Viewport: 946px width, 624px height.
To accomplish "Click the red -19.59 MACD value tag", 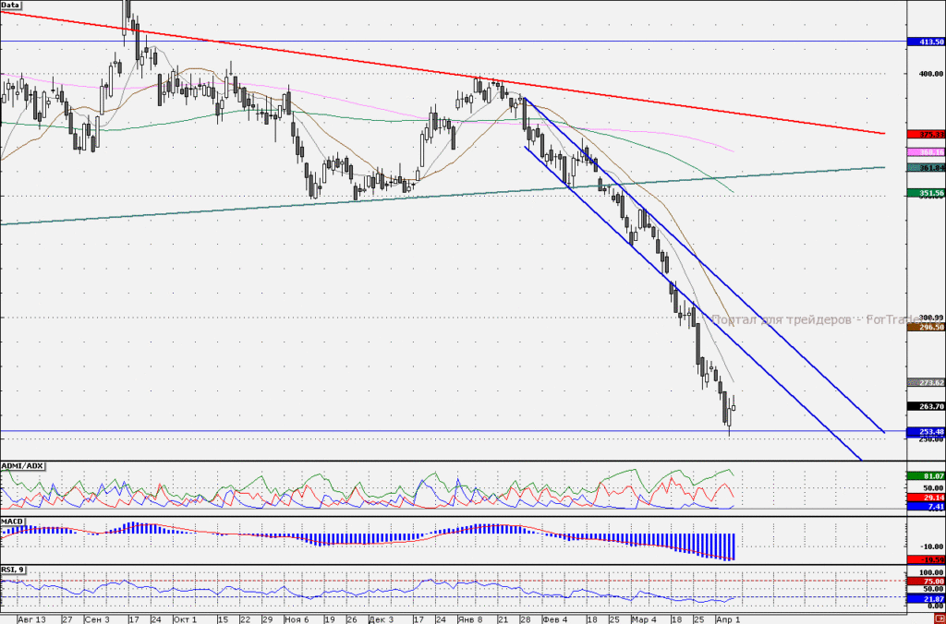I will (926, 559).
